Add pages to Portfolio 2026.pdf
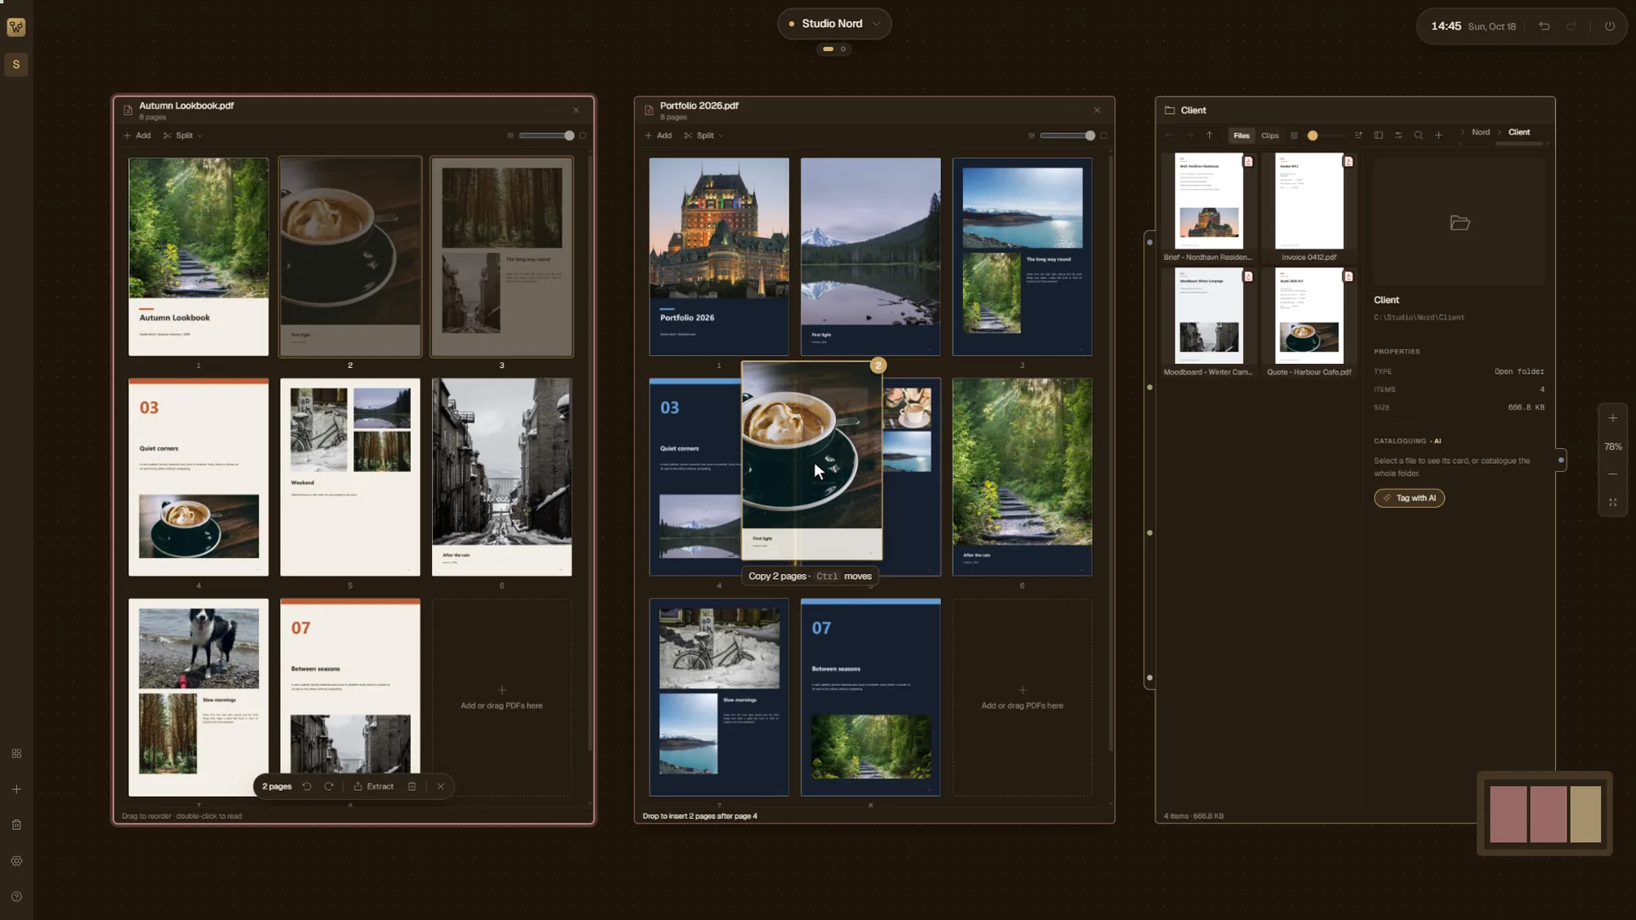The width and height of the screenshot is (1636, 920). (658, 136)
